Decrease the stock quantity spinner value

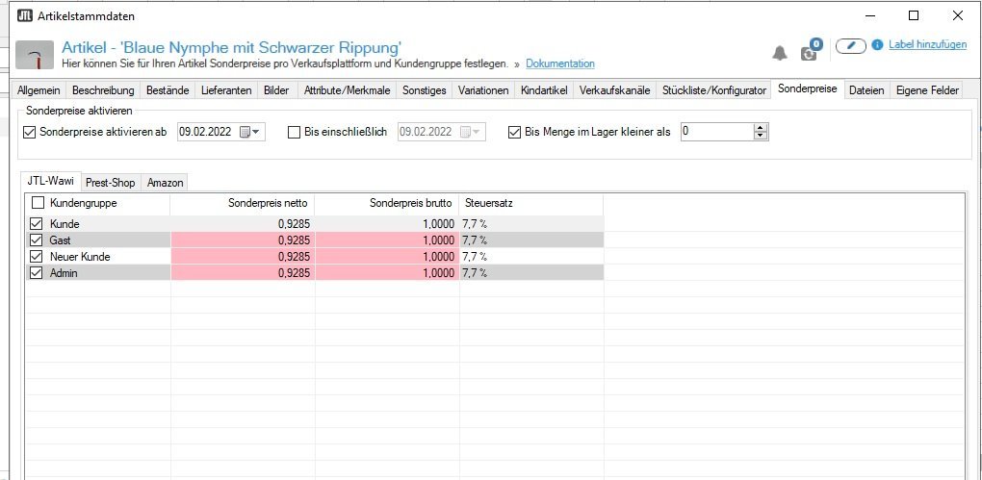point(761,136)
